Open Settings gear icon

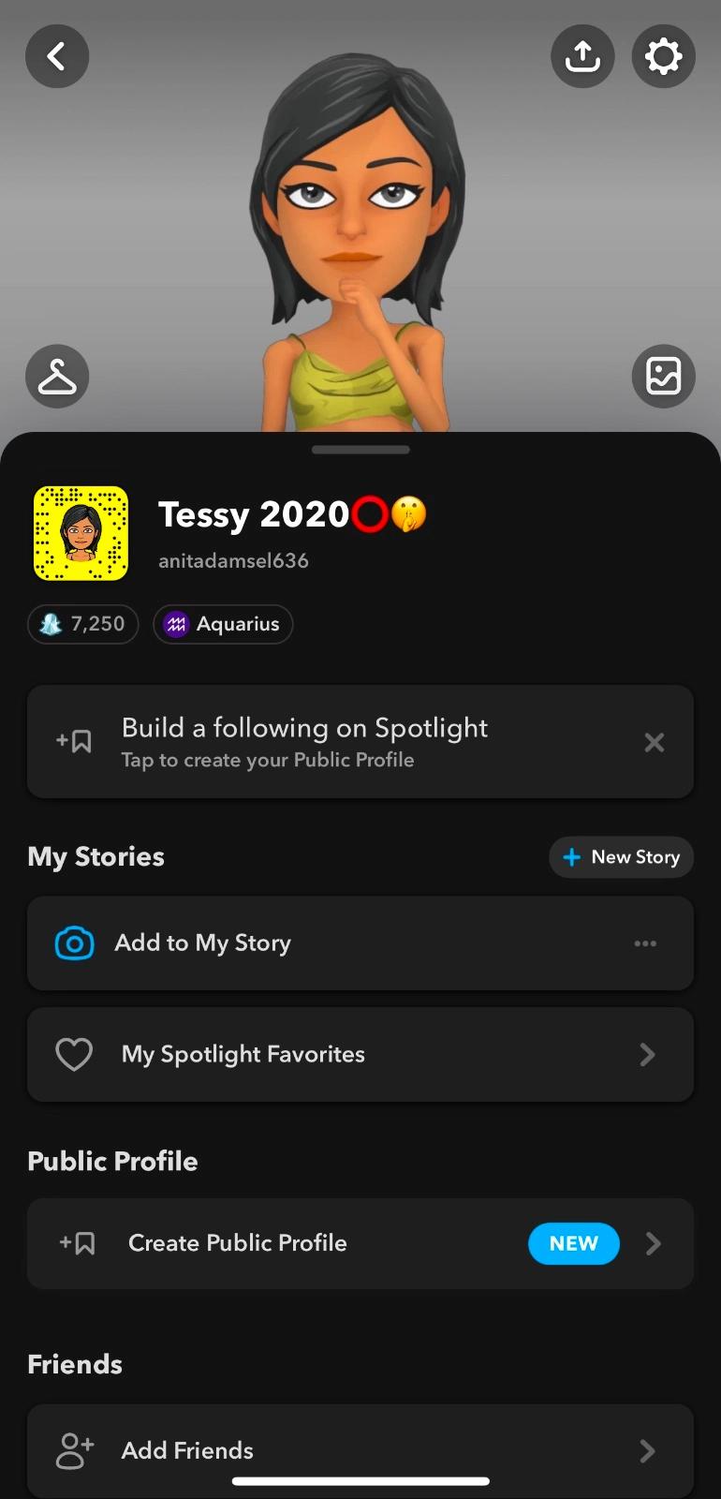tap(663, 56)
